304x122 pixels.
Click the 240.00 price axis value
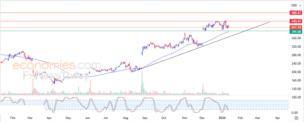tap(297, 64)
